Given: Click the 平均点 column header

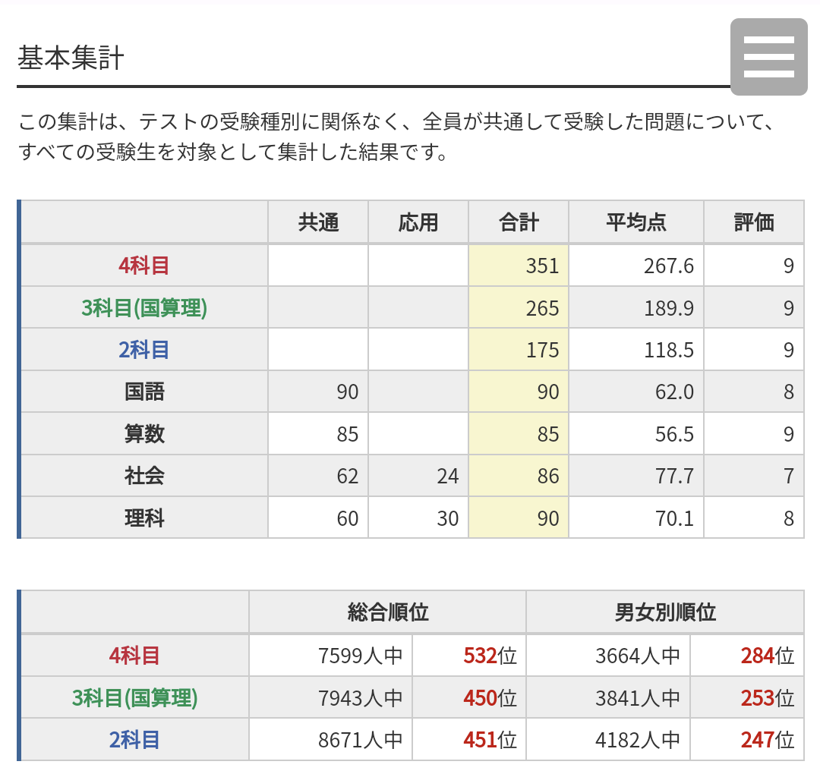Looking at the screenshot, I should [x=635, y=222].
